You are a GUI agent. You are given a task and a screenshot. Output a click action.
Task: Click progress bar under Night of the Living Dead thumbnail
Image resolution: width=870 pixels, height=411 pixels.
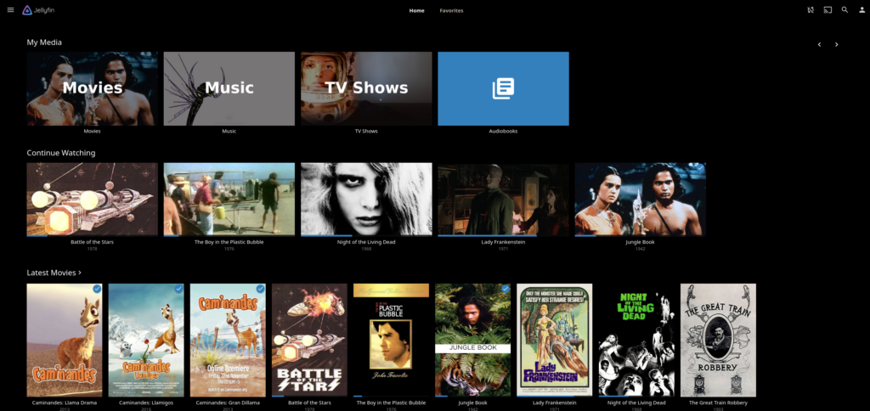click(x=366, y=236)
